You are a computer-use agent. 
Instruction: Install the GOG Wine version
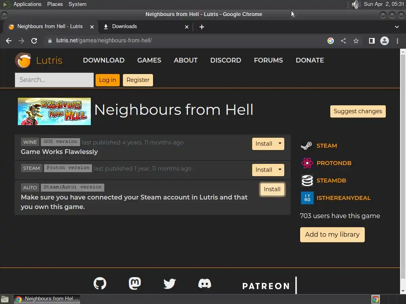click(264, 144)
